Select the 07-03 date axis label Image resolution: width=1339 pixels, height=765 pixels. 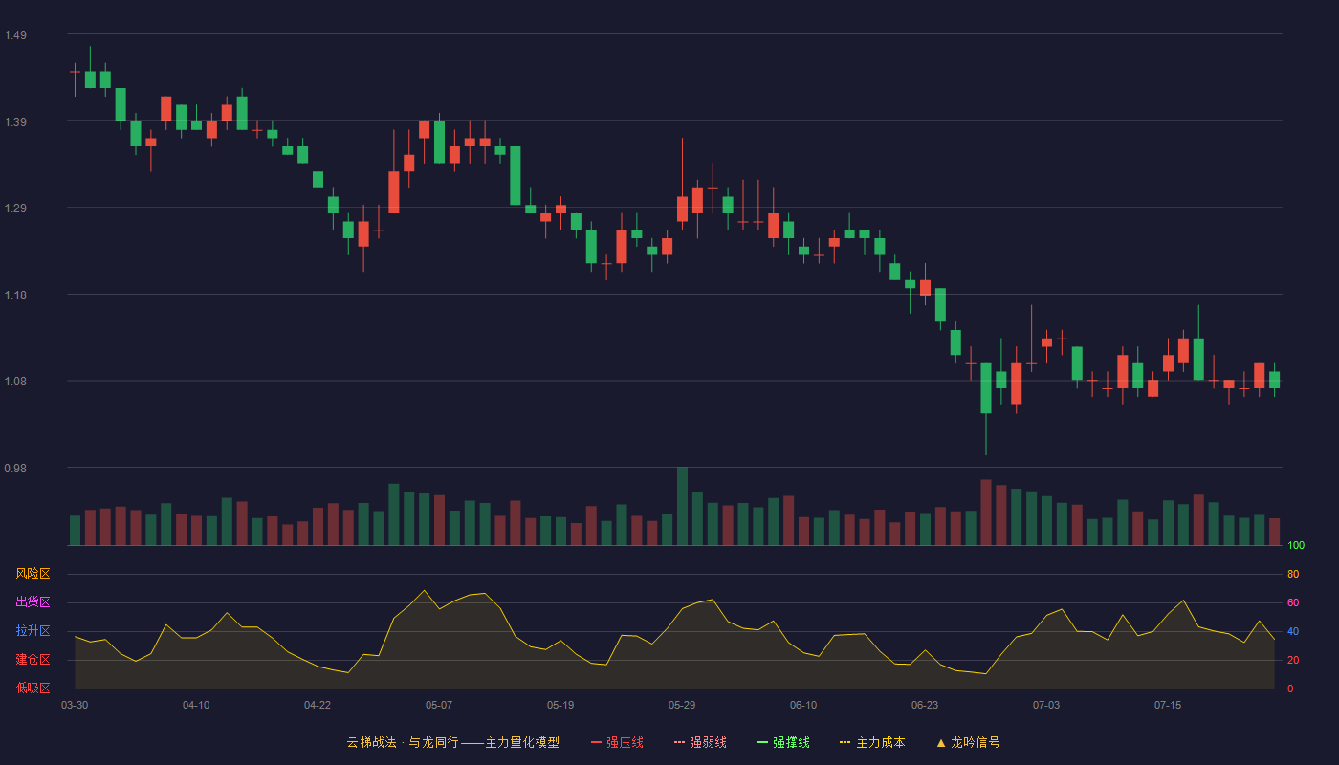[1046, 705]
